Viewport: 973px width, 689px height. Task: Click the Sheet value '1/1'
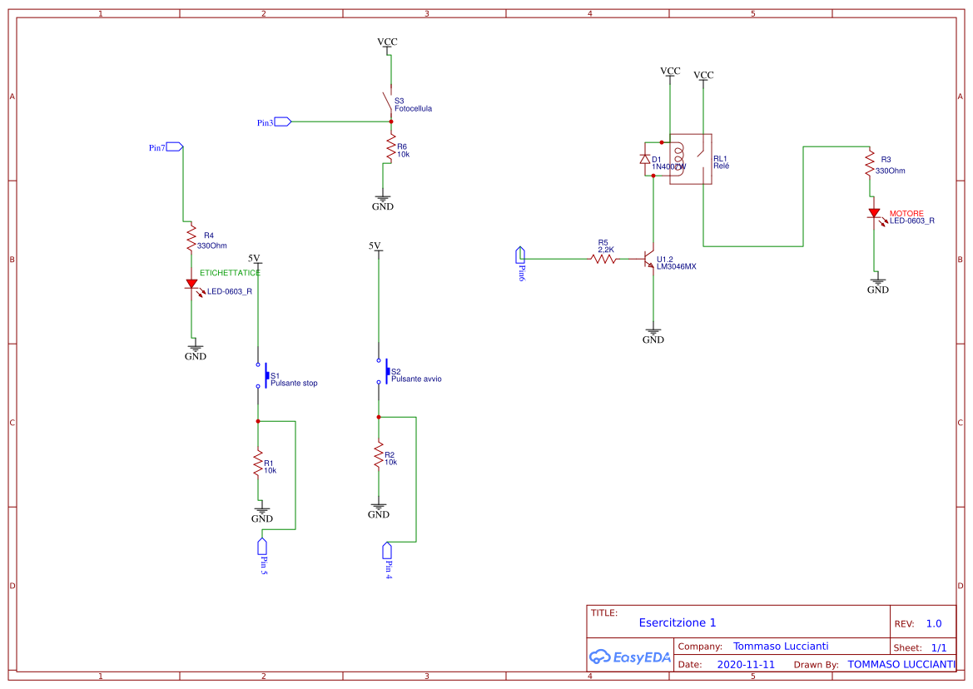click(940, 648)
